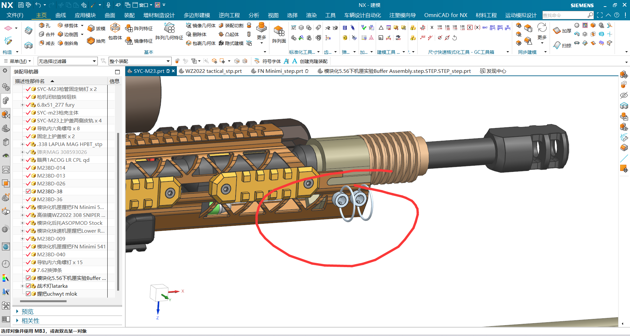
Task: Switch to the 曲线 ribbon tab
Action: pyautogui.click(x=61, y=15)
